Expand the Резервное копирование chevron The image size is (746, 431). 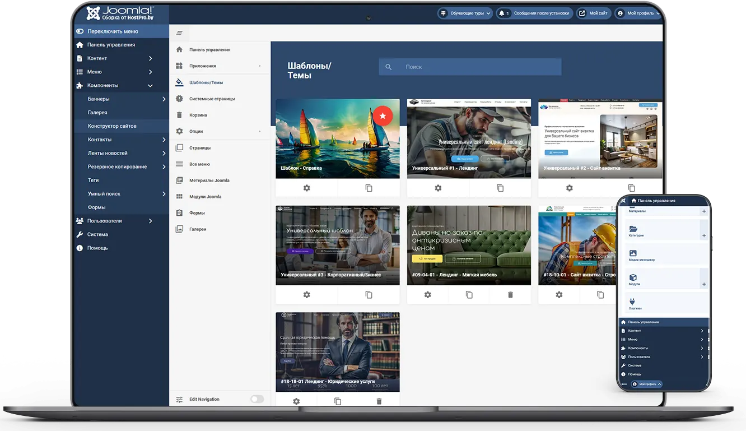[164, 167]
